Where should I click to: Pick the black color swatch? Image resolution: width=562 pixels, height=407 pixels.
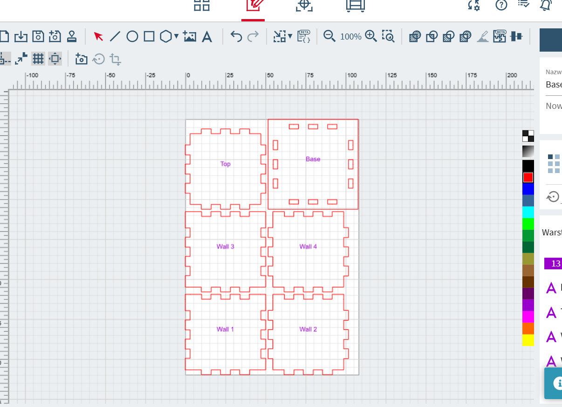[x=528, y=166]
